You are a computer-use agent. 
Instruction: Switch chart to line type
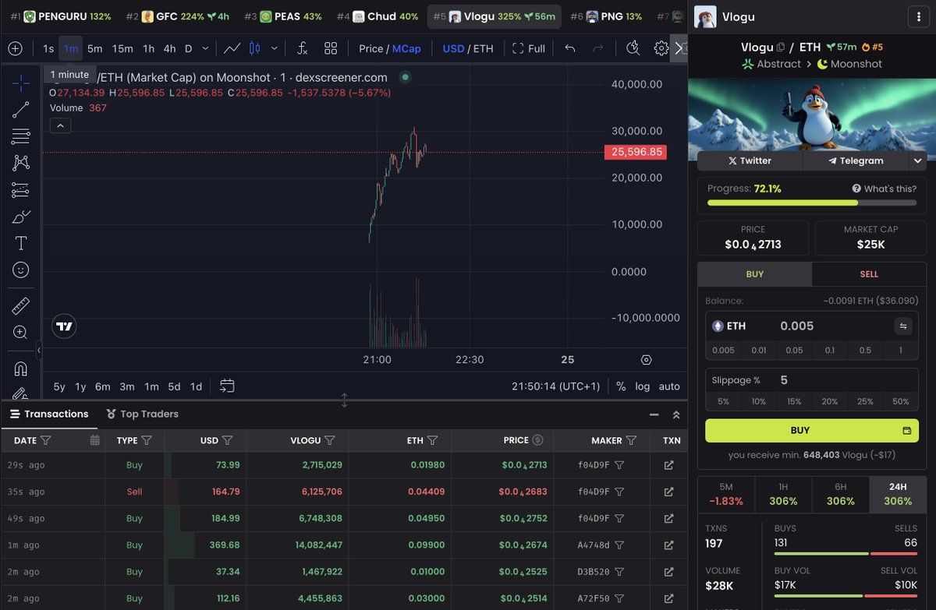tap(232, 48)
